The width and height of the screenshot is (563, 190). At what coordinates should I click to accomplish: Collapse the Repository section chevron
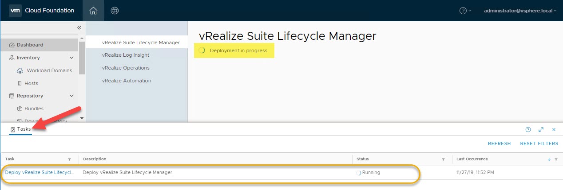(71, 96)
